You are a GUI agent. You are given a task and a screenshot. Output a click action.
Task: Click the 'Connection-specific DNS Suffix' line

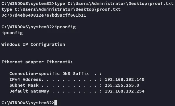tap(56, 74)
